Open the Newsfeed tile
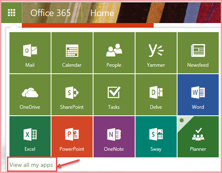222x173 pixels. coord(198,53)
